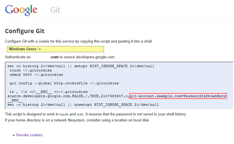Click the 'set -o history' last script line
Viewport: 234px width, 144px height.
coord(83,105)
